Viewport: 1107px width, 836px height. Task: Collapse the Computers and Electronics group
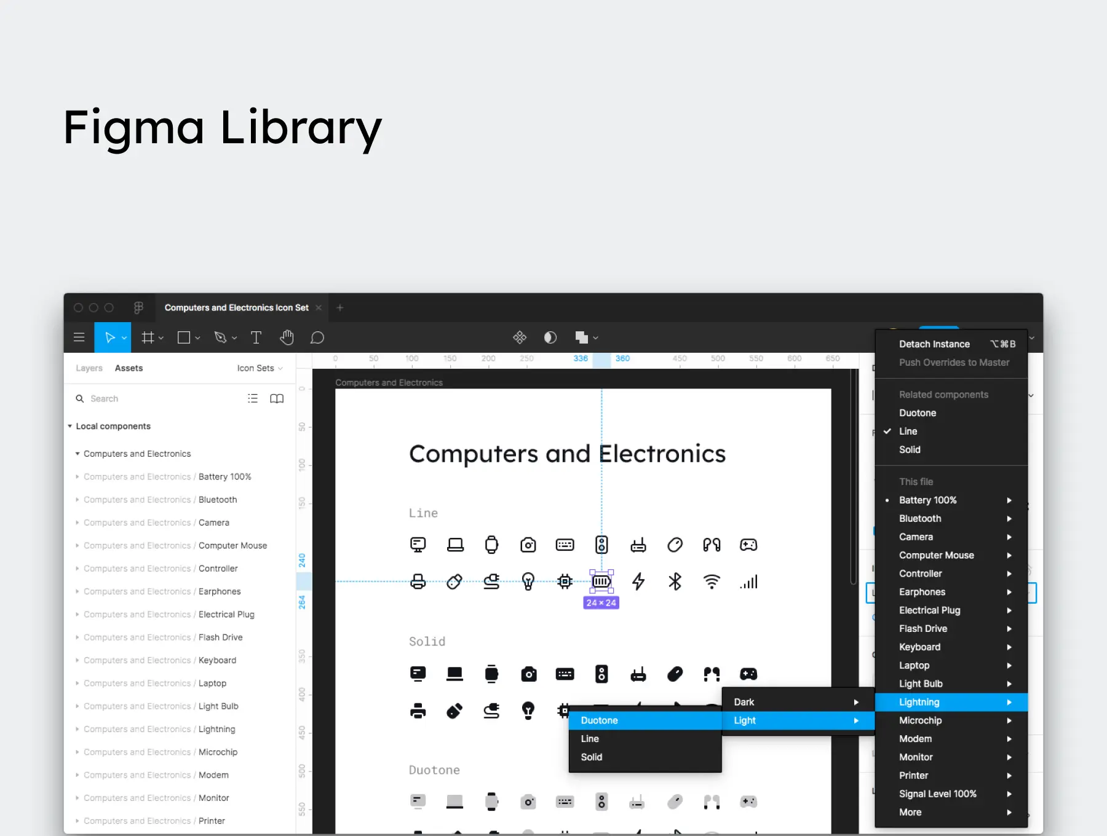pos(77,454)
